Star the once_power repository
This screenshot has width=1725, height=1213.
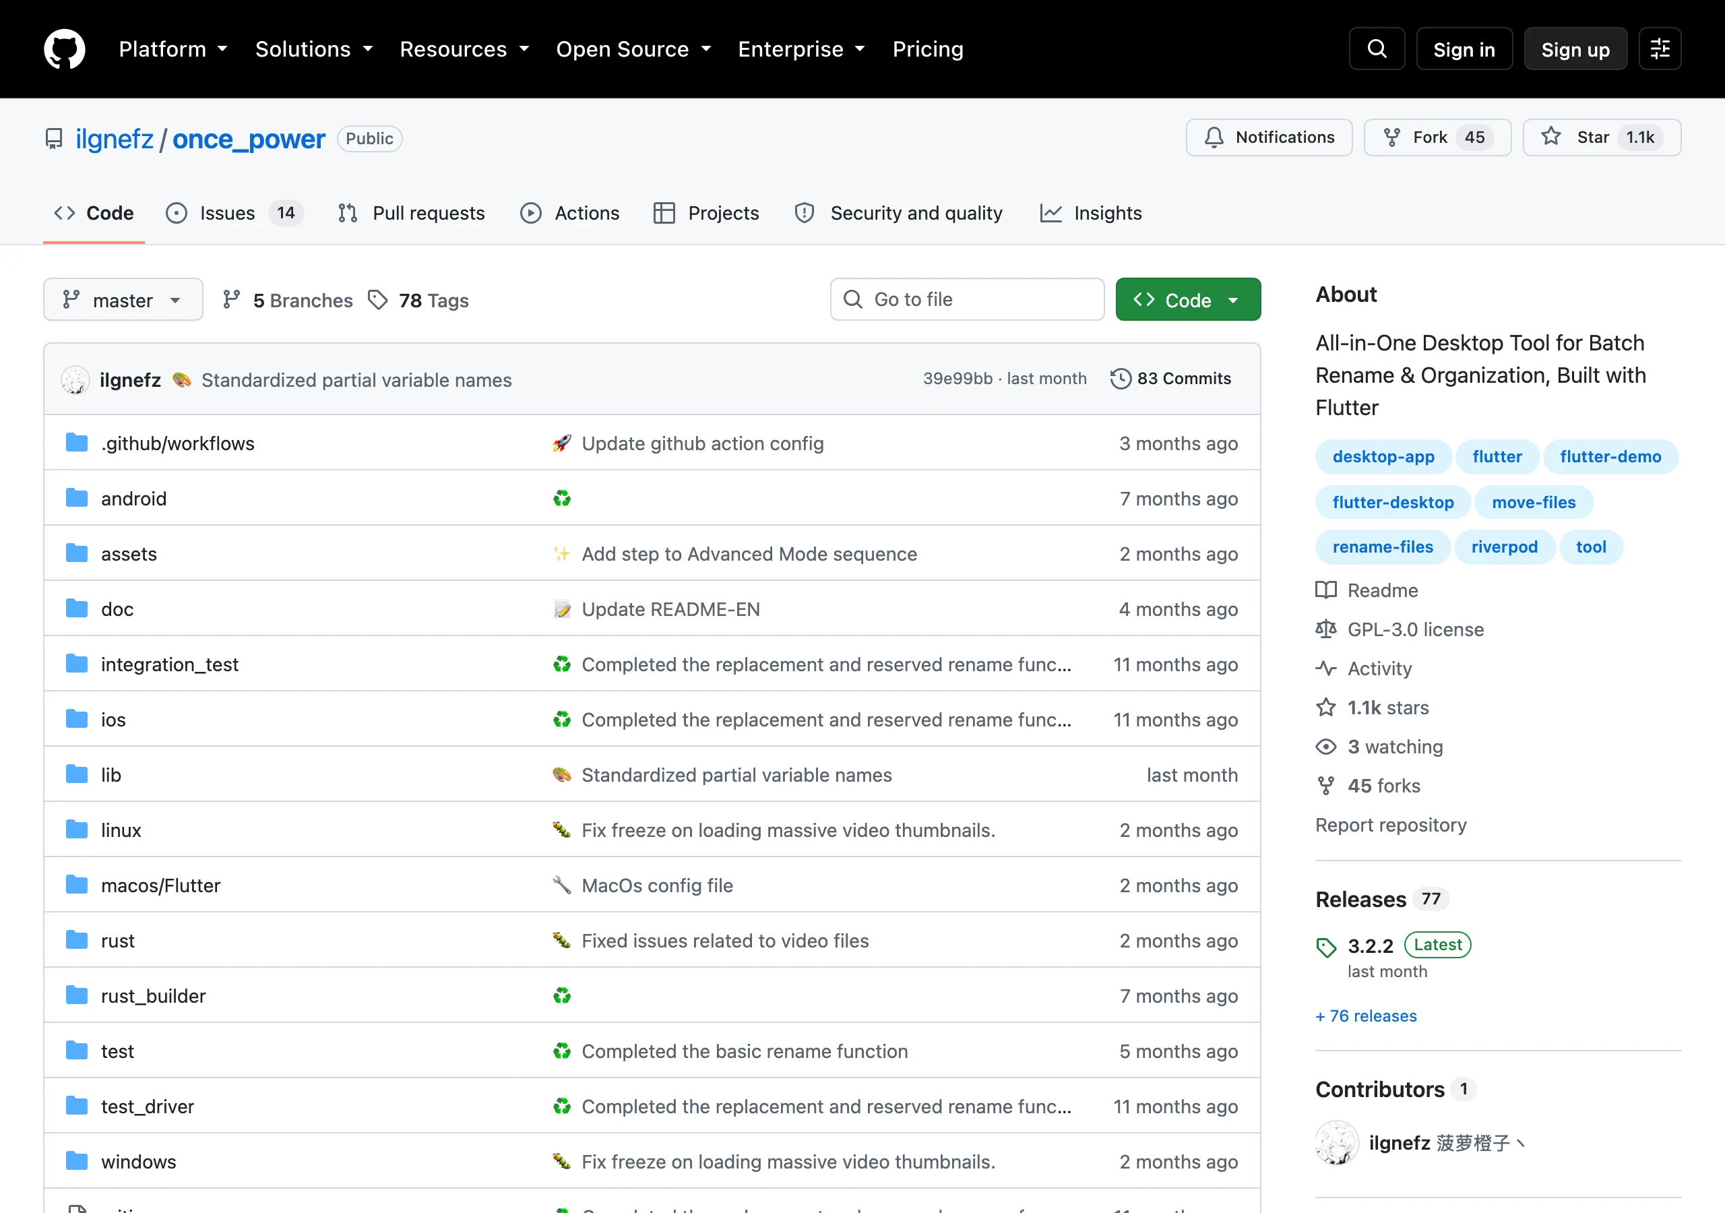pyautogui.click(x=1602, y=137)
